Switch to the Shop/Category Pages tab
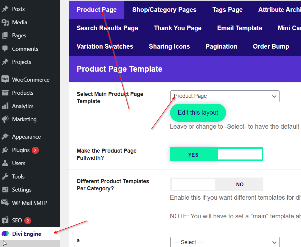This screenshot has height=247, width=301. point(164,10)
